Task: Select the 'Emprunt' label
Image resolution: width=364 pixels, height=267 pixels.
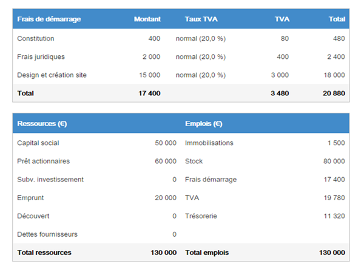Action: (x=30, y=198)
